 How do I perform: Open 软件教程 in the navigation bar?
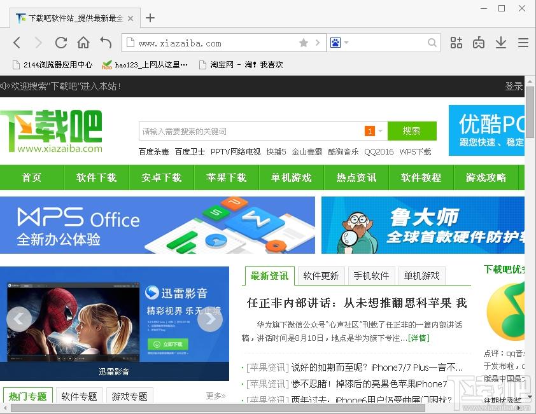421,177
